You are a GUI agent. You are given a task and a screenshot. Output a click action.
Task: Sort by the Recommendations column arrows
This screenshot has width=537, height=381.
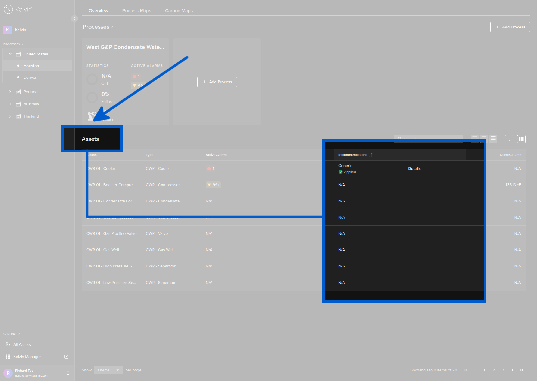click(370, 155)
